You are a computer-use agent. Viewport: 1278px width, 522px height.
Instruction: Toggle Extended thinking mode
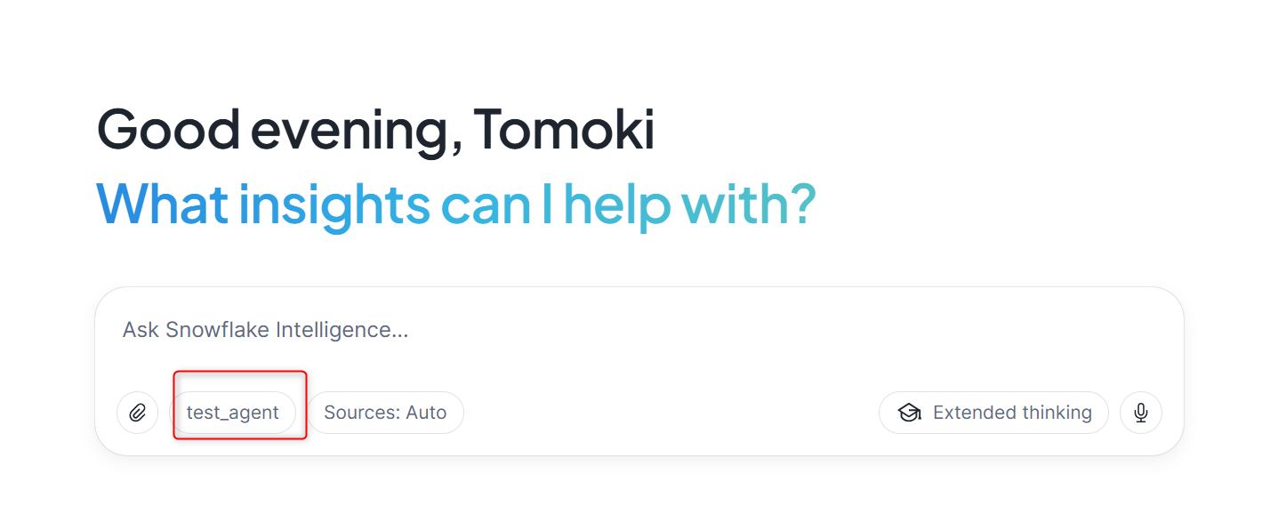(x=993, y=413)
